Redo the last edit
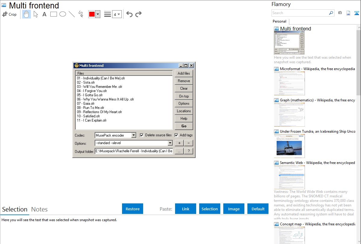Viewport: 361px width, 244px height. coord(138,14)
